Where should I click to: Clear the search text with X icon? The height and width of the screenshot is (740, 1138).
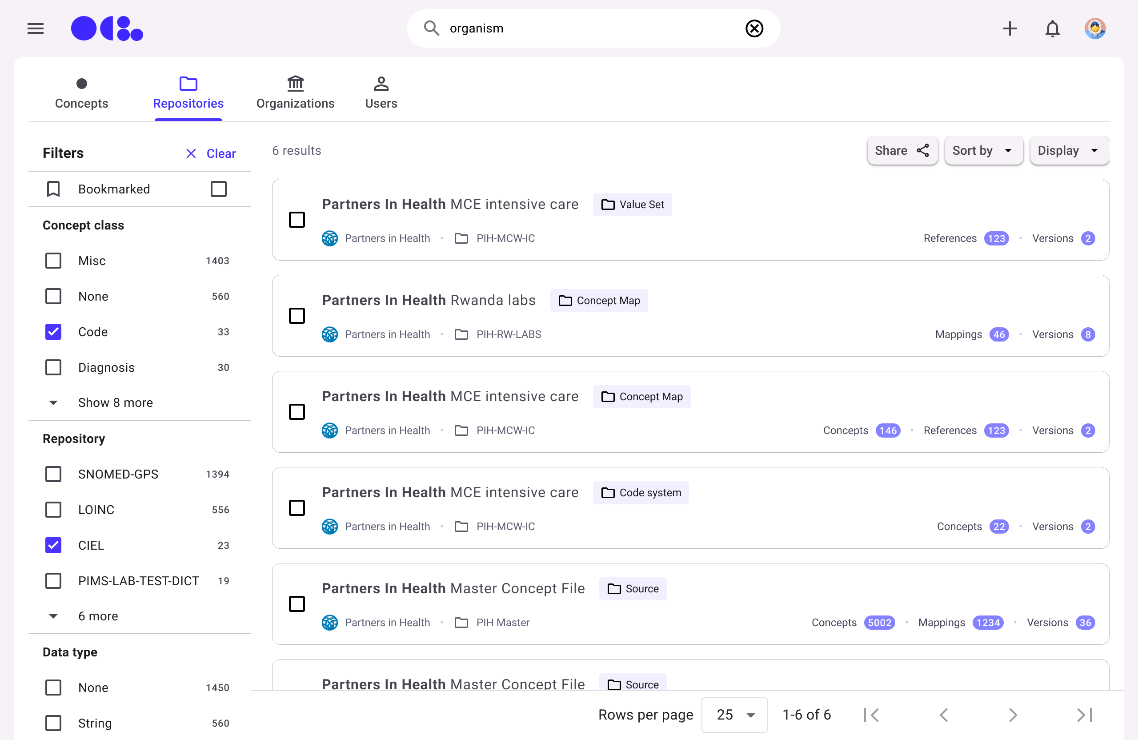754,29
